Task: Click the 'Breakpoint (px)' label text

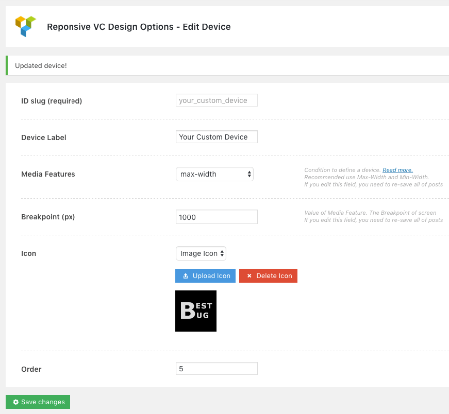Action: coord(48,217)
